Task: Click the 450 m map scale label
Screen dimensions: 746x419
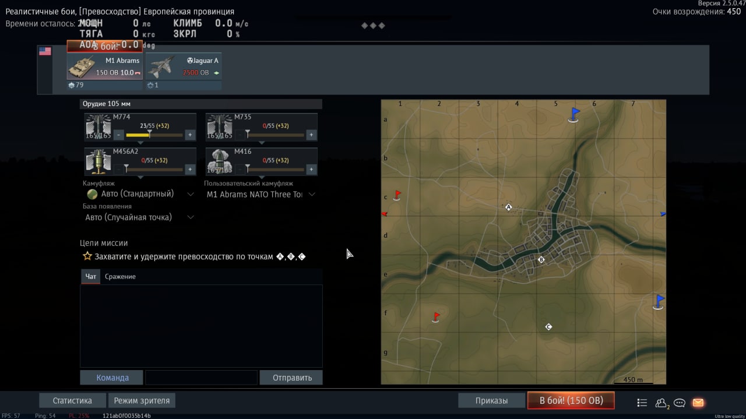Action: pyautogui.click(x=633, y=379)
